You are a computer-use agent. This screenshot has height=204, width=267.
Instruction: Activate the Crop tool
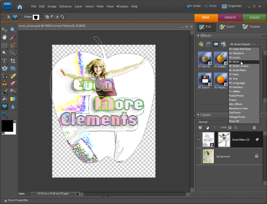(x=13, y=61)
